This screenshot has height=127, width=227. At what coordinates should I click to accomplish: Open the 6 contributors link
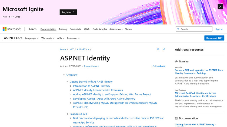pos(91,66)
